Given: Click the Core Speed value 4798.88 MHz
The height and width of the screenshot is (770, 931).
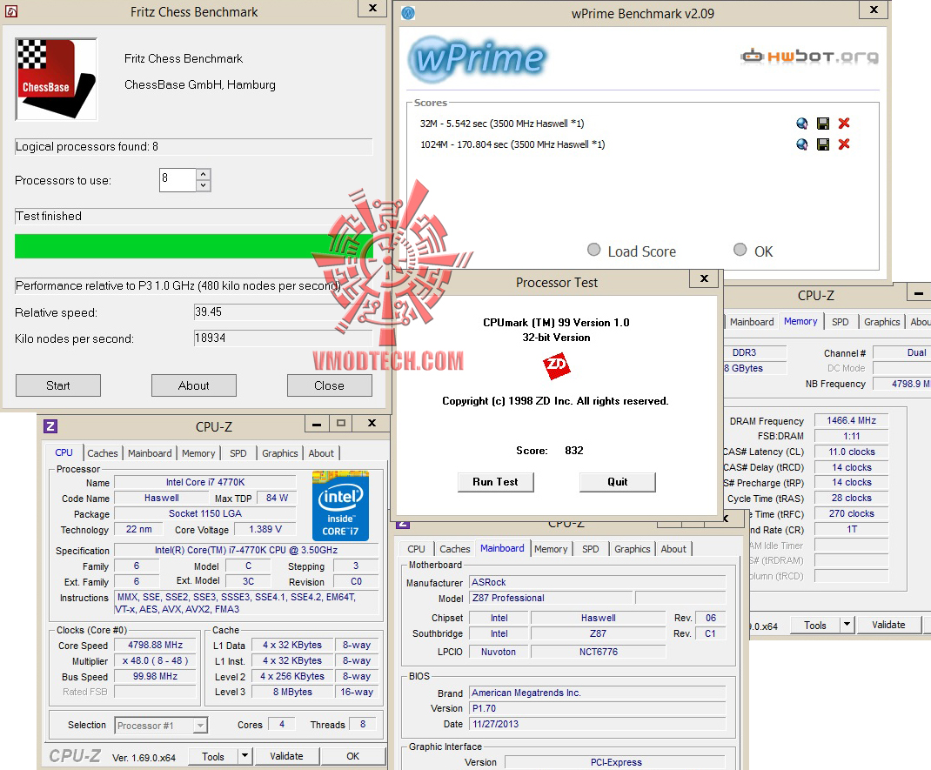Looking at the screenshot, I should [x=155, y=645].
